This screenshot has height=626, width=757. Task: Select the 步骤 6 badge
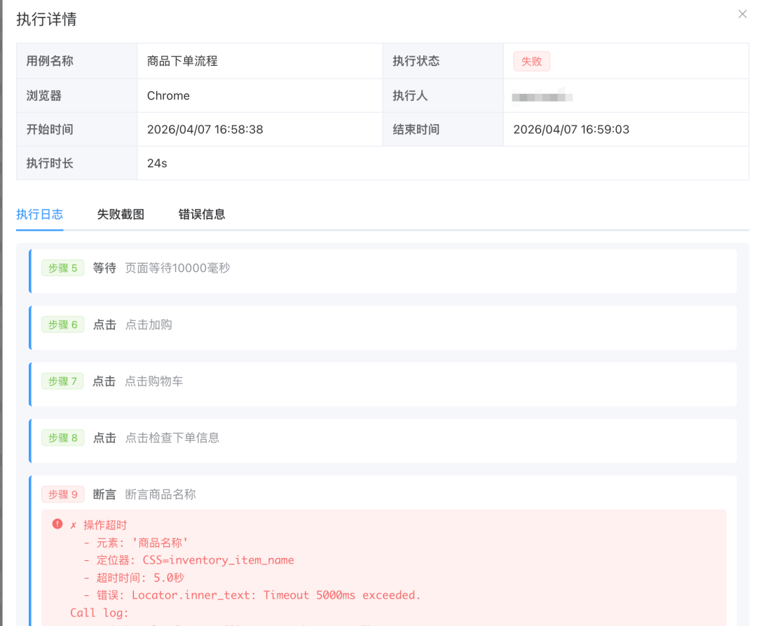pos(63,325)
